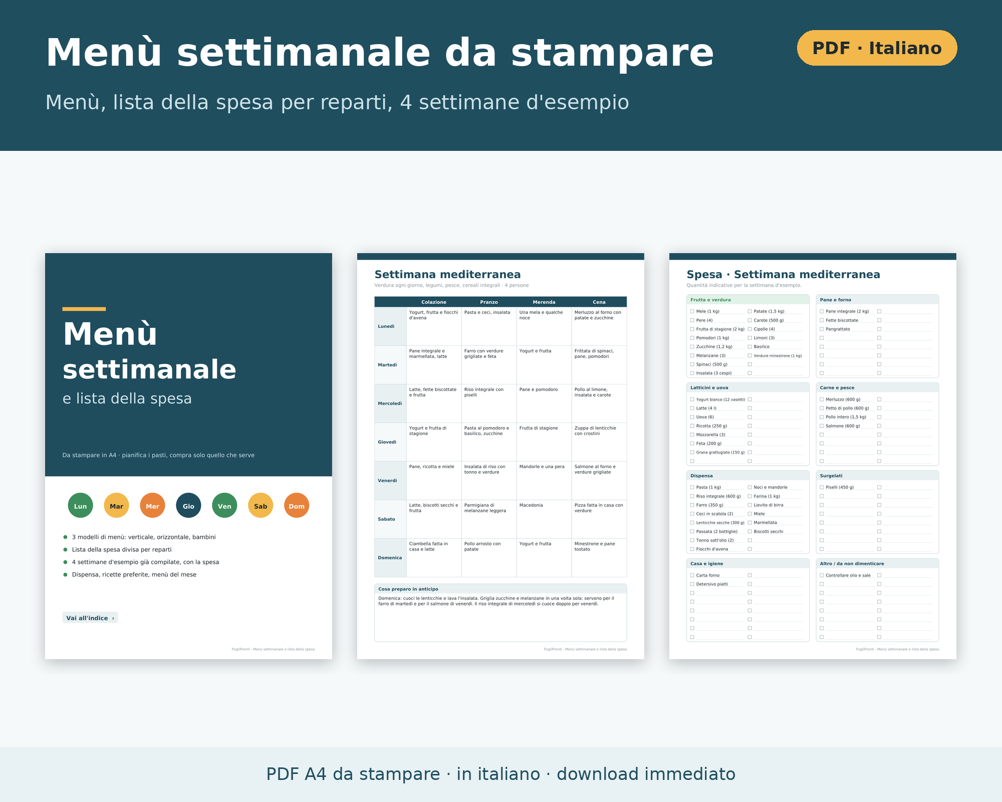Pick the yellow Sab day circle
The image size is (1002, 802).
tap(261, 505)
